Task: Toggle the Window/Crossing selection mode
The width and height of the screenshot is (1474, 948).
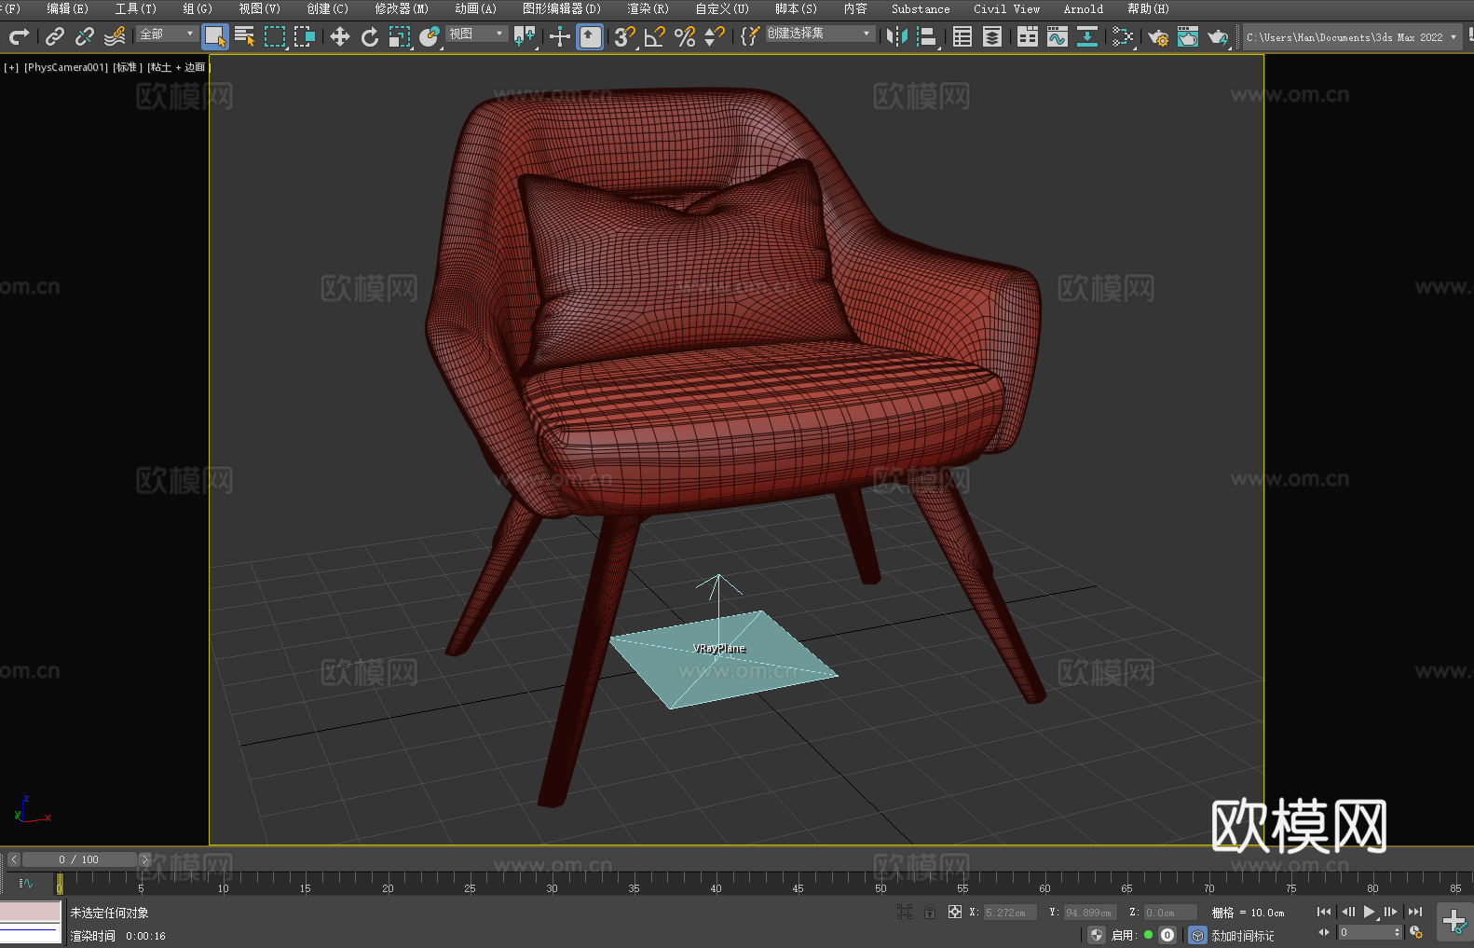Action: coord(305,36)
